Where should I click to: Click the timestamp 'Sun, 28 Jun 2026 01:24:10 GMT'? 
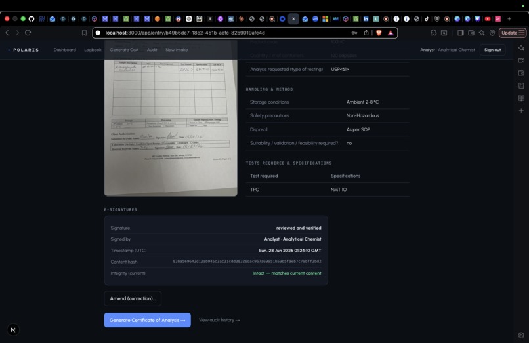coord(290,251)
